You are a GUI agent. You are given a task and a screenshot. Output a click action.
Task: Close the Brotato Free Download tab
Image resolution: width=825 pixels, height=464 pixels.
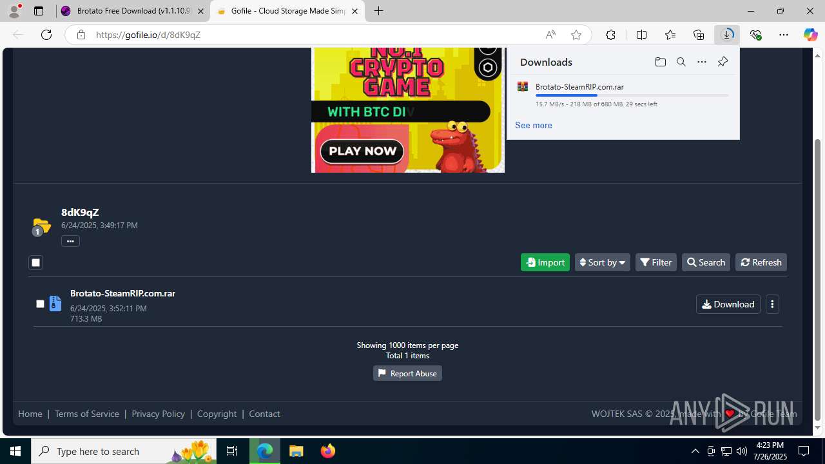coord(200,11)
